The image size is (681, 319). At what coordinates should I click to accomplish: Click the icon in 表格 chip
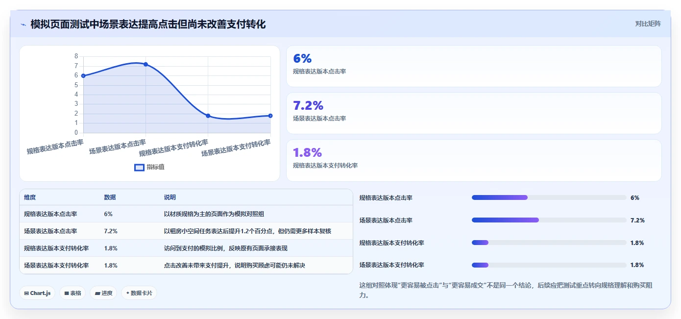click(67, 294)
